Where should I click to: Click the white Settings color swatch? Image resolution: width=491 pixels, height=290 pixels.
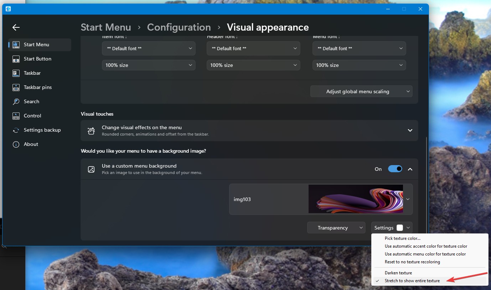[x=400, y=228]
